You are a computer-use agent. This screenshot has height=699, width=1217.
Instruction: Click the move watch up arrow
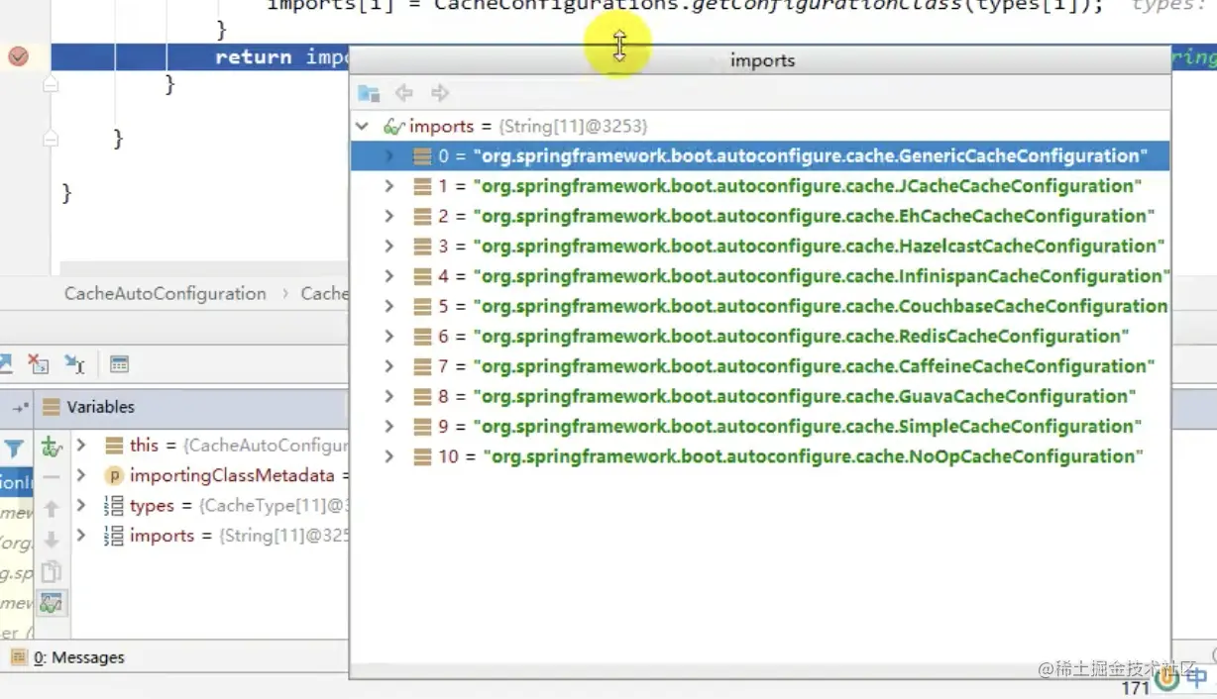[x=52, y=509]
